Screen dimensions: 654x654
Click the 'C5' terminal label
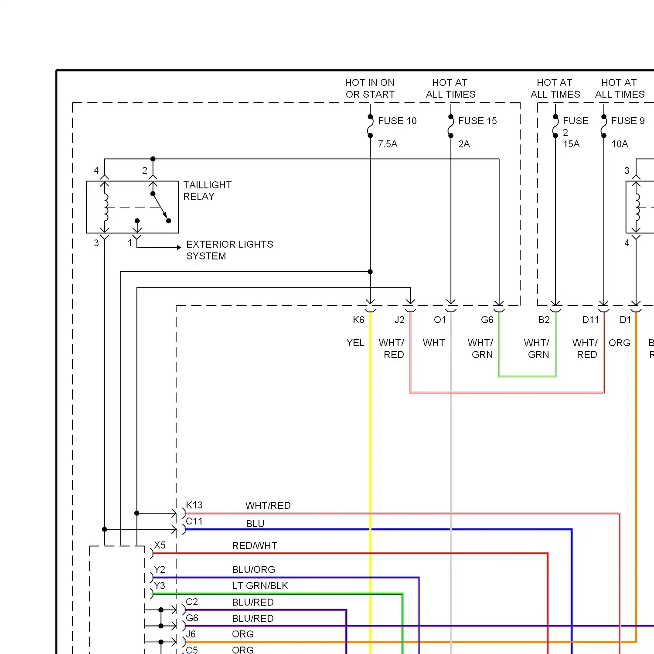click(x=192, y=650)
